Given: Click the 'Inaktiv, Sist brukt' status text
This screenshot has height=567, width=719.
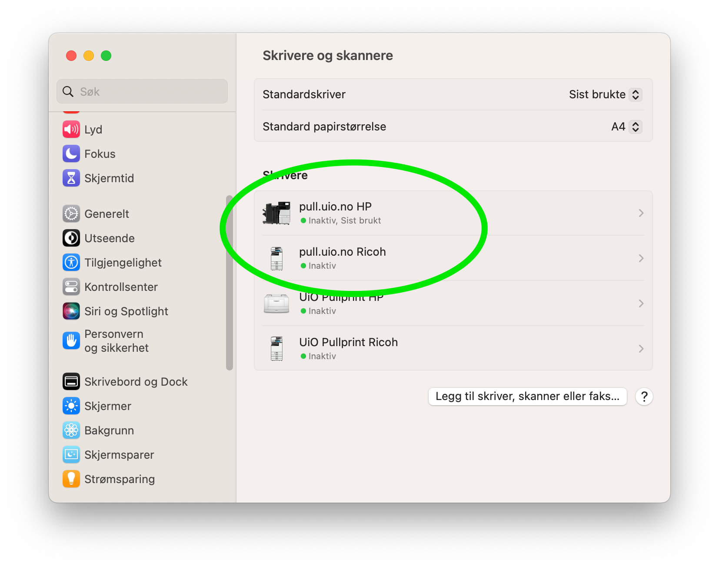Looking at the screenshot, I should pos(345,220).
